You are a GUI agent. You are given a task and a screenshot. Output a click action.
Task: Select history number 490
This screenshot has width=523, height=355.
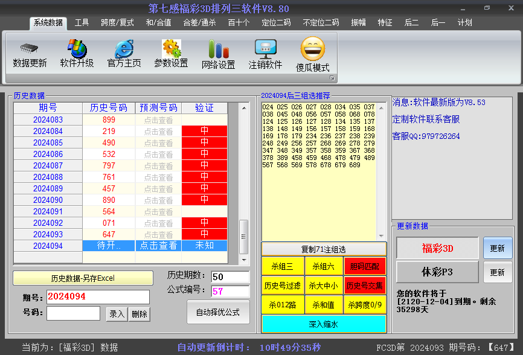point(109,142)
